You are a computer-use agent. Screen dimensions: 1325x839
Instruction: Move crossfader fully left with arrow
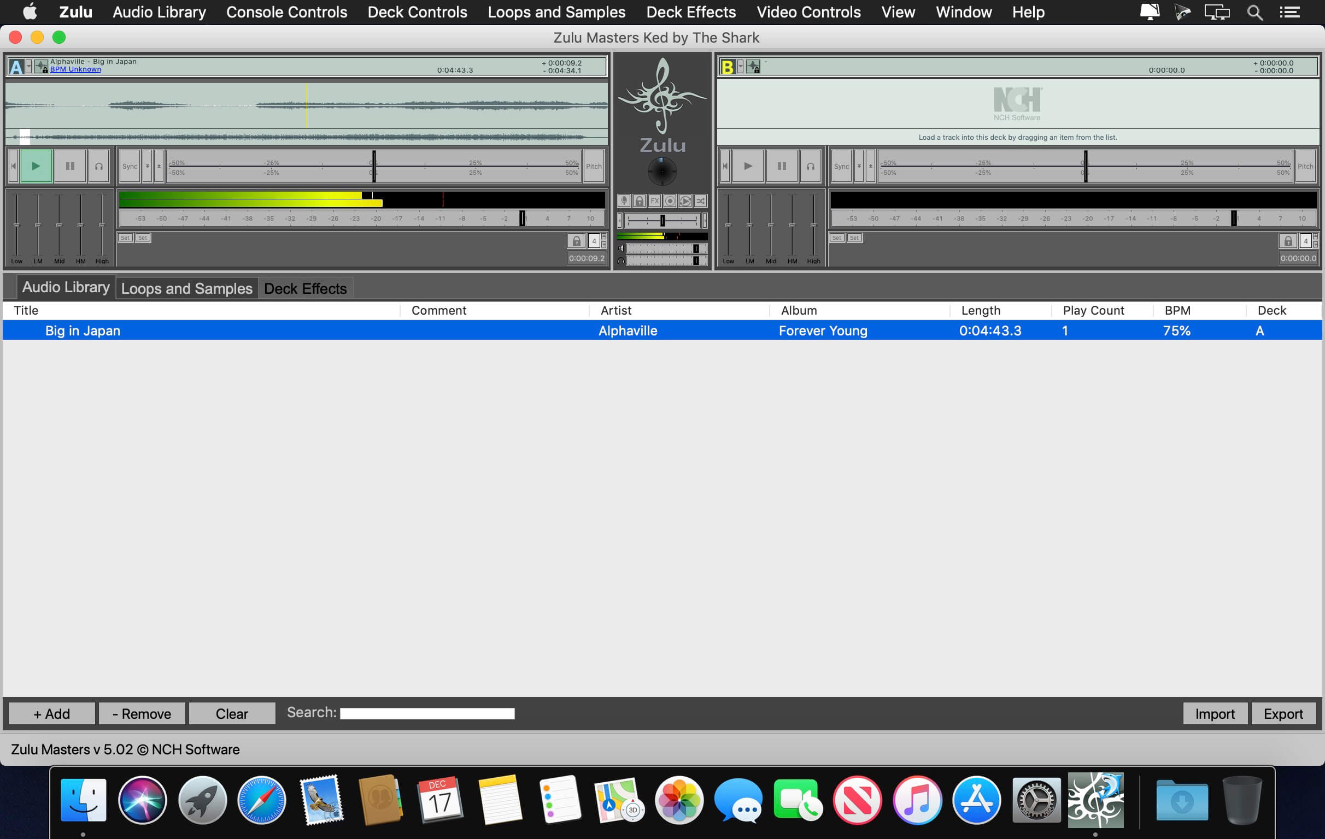(x=620, y=221)
